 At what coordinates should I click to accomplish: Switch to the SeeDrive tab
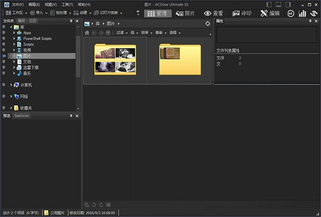(x=22, y=116)
